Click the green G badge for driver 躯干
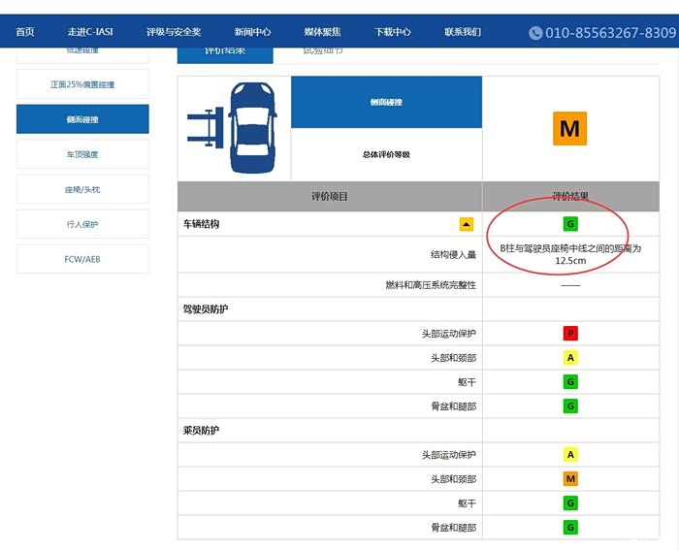Screen dimensions: 679x551 pos(570,381)
